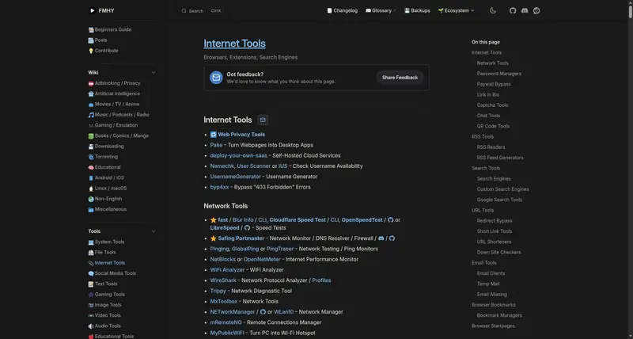Open the Backups nav item
This screenshot has width=633, height=339.
[x=417, y=11]
